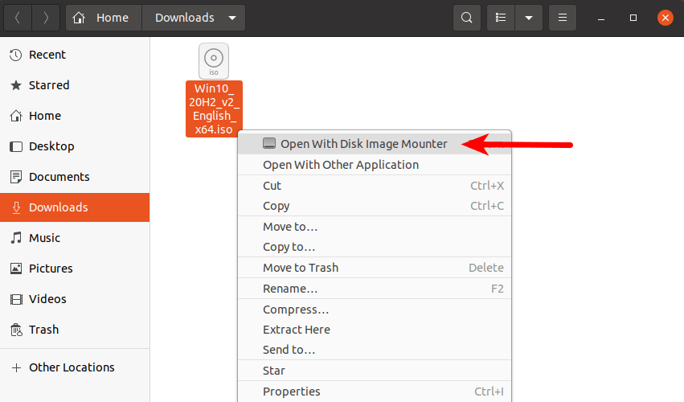Choose Extract Here from context menu
The image size is (684, 402).
(297, 330)
